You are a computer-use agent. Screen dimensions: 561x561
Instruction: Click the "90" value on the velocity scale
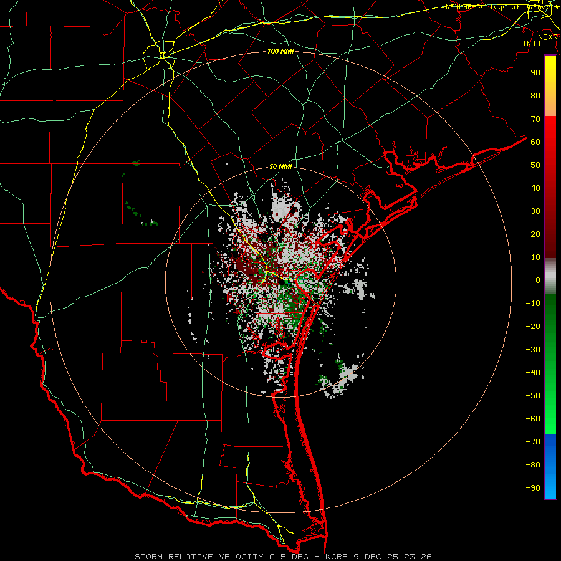click(535, 73)
